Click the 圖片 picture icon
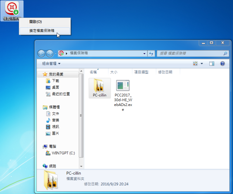This screenshot has width=233, height=194. [x=48, y=134]
